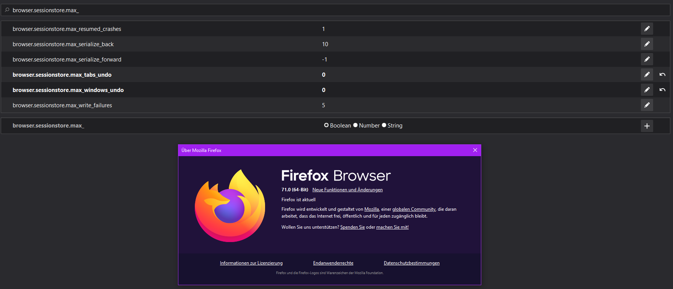Click the 71.0 (64-Bit) version text
673x289 pixels.
coord(295,190)
